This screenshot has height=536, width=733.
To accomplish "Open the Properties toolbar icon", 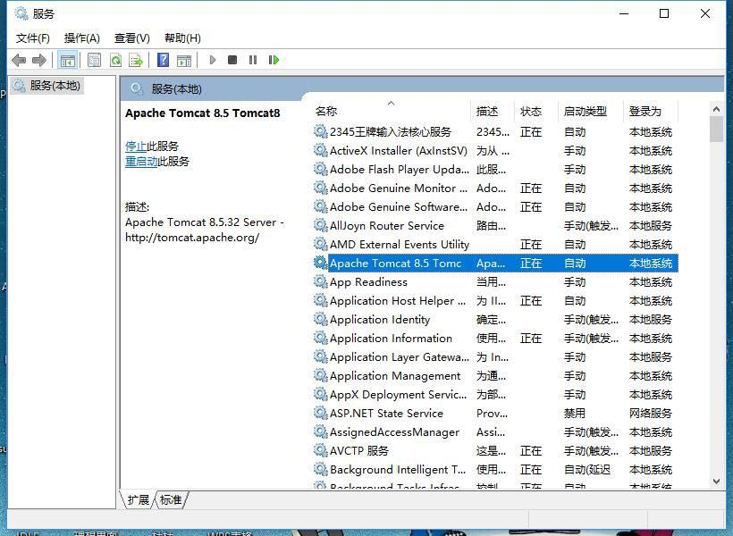I will [94, 60].
